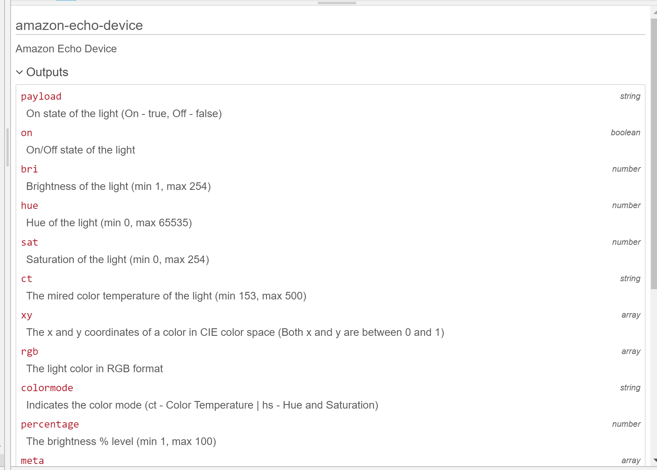
Task: Click the rgb property name
Action: (x=30, y=352)
